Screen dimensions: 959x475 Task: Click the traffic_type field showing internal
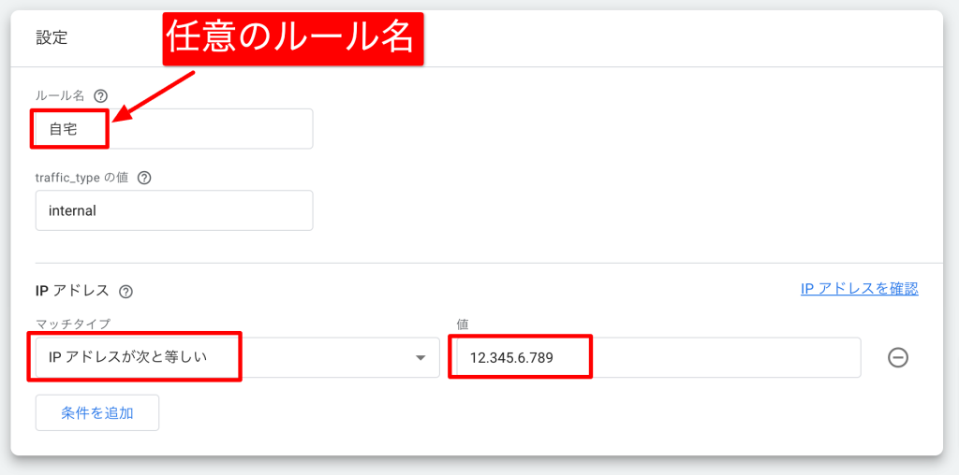(x=173, y=211)
